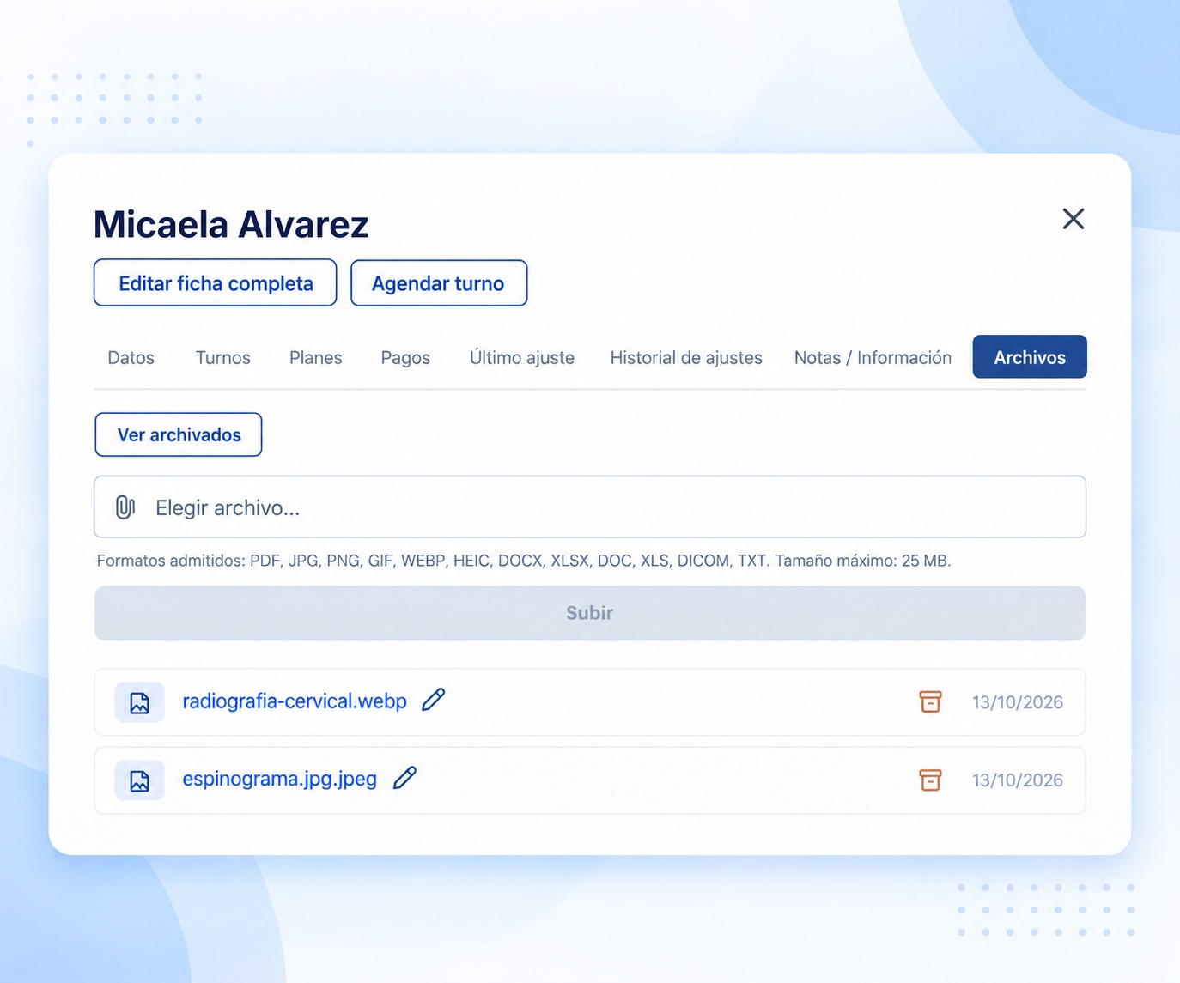Open the radiografia-cervical.webp file link

click(x=295, y=701)
